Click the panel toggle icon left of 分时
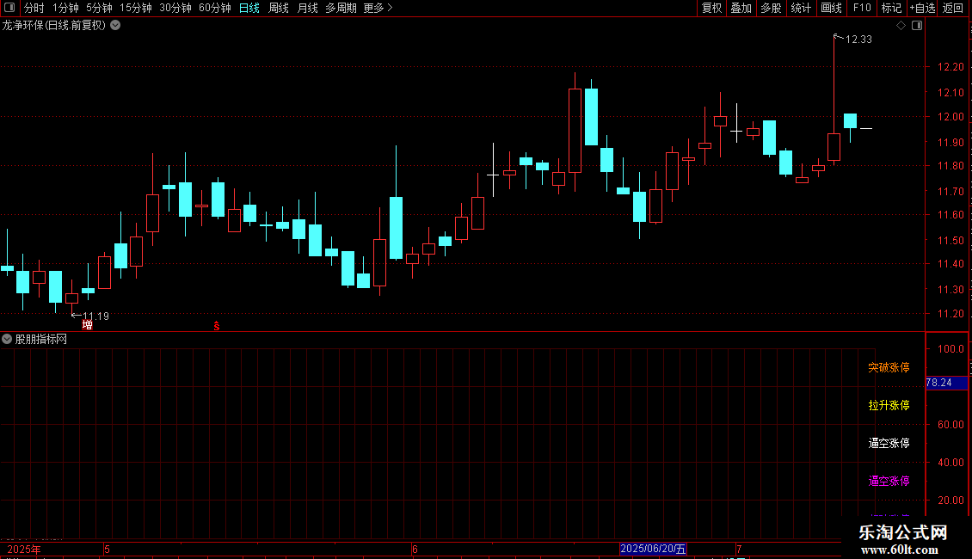This screenshot has height=559, width=972. click(9, 8)
